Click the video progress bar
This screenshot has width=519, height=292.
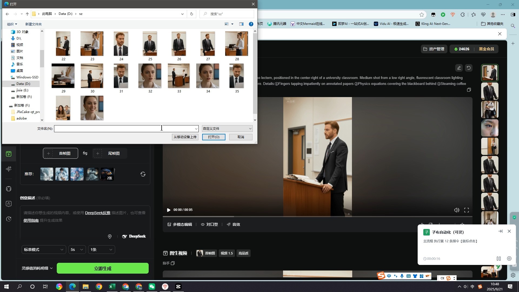(x=317, y=217)
